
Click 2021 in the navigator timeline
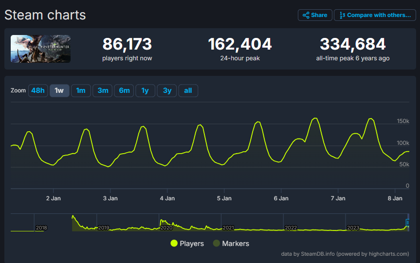click(x=228, y=228)
